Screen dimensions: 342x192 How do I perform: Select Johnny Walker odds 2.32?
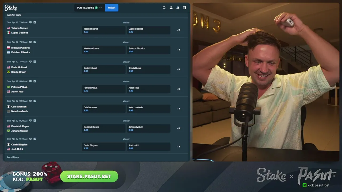149,129
